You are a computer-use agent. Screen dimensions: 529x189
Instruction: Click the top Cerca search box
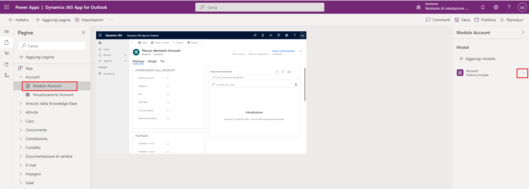[x=260, y=7]
